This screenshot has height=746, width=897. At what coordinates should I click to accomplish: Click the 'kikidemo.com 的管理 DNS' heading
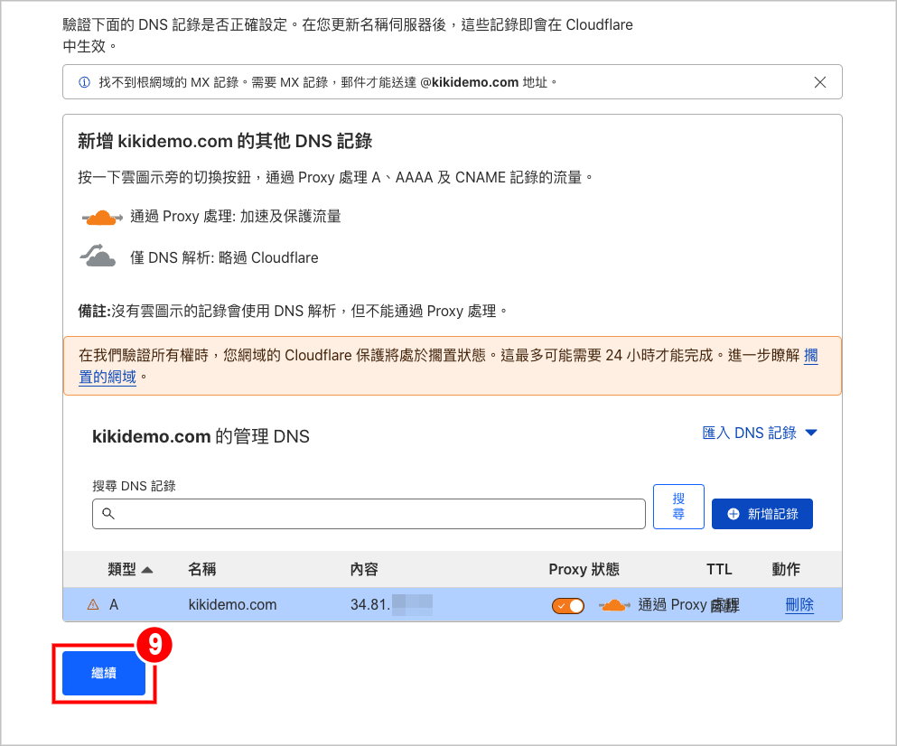click(201, 436)
